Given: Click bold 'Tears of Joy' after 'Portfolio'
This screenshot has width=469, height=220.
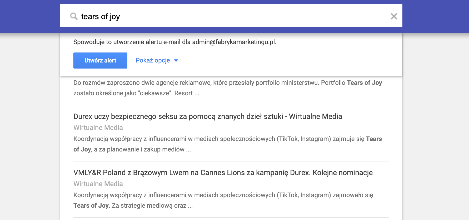Looking at the screenshot, I should coord(364,83).
